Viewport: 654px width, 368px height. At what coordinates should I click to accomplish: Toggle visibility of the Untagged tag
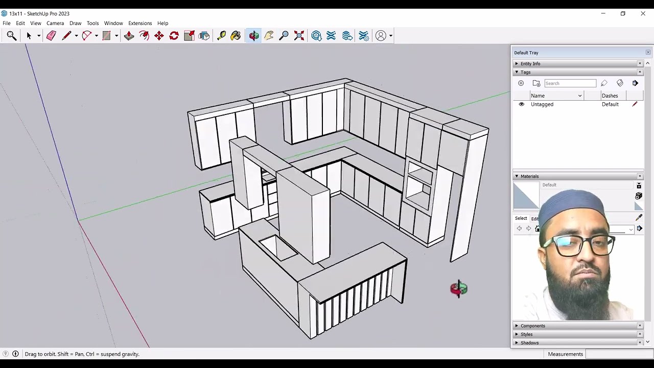522,104
